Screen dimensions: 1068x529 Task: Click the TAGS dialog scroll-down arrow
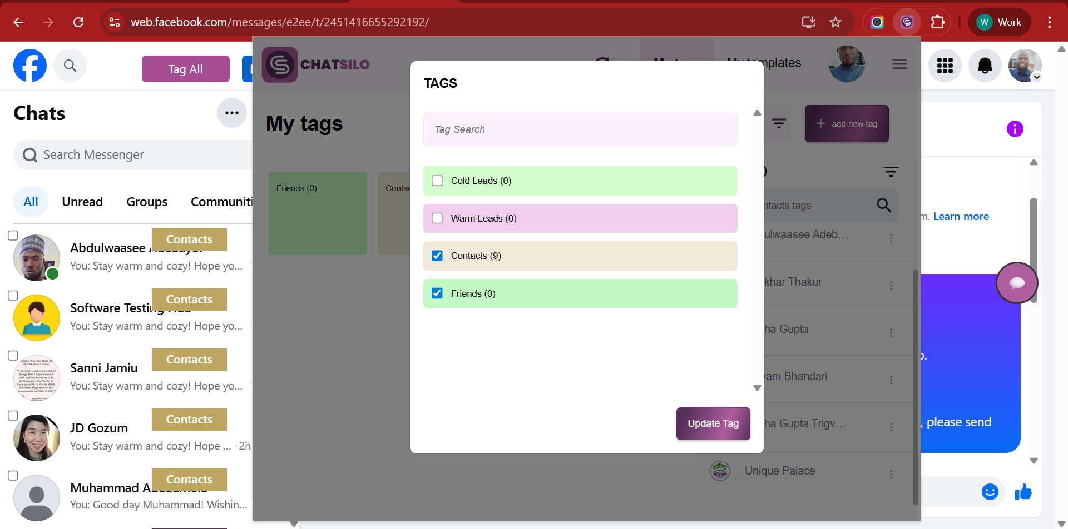tap(757, 388)
